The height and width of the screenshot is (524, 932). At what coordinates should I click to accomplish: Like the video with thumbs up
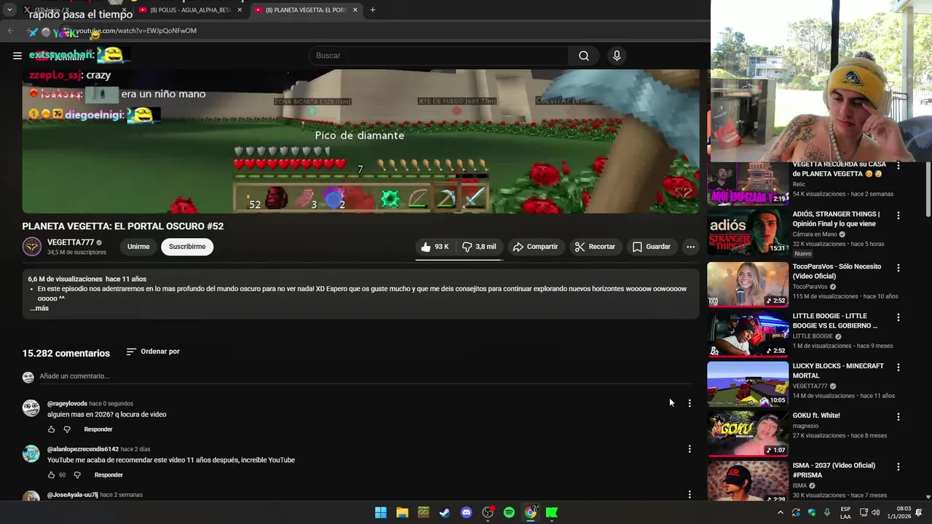click(x=435, y=247)
